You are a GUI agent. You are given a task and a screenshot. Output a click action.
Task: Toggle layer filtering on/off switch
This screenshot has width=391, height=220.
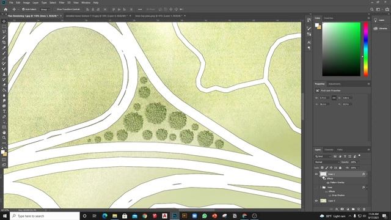tap(359, 156)
